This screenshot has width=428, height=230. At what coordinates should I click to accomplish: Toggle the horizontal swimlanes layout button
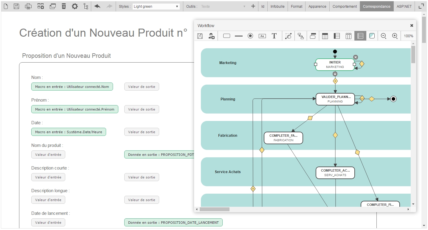click(360, 36)
